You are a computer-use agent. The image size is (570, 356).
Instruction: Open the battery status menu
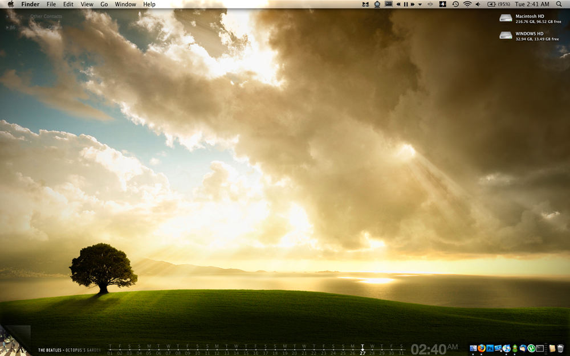pos(491,5)
